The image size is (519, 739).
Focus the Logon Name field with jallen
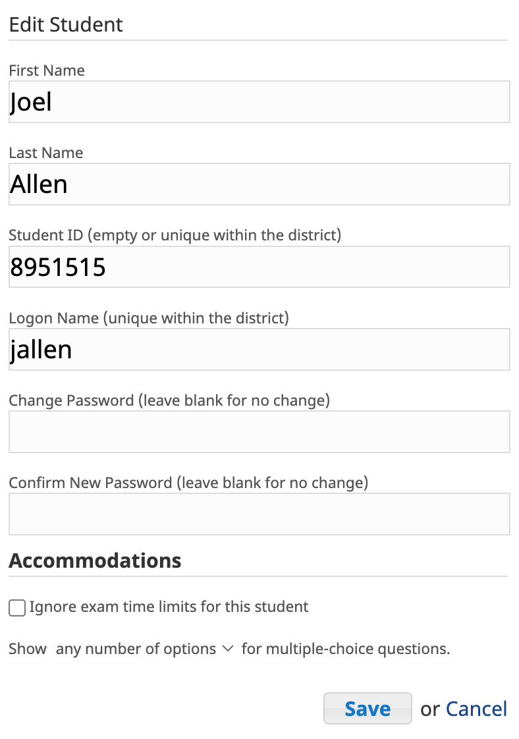pos(259,349)
